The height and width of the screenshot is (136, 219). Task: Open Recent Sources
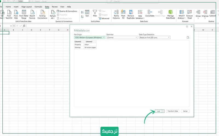tap(32, 14)
